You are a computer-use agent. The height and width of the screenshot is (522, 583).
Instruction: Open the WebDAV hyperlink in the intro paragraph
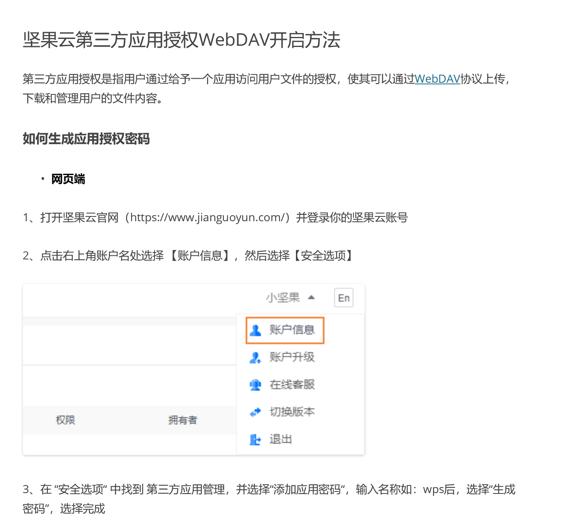(437, 79)
